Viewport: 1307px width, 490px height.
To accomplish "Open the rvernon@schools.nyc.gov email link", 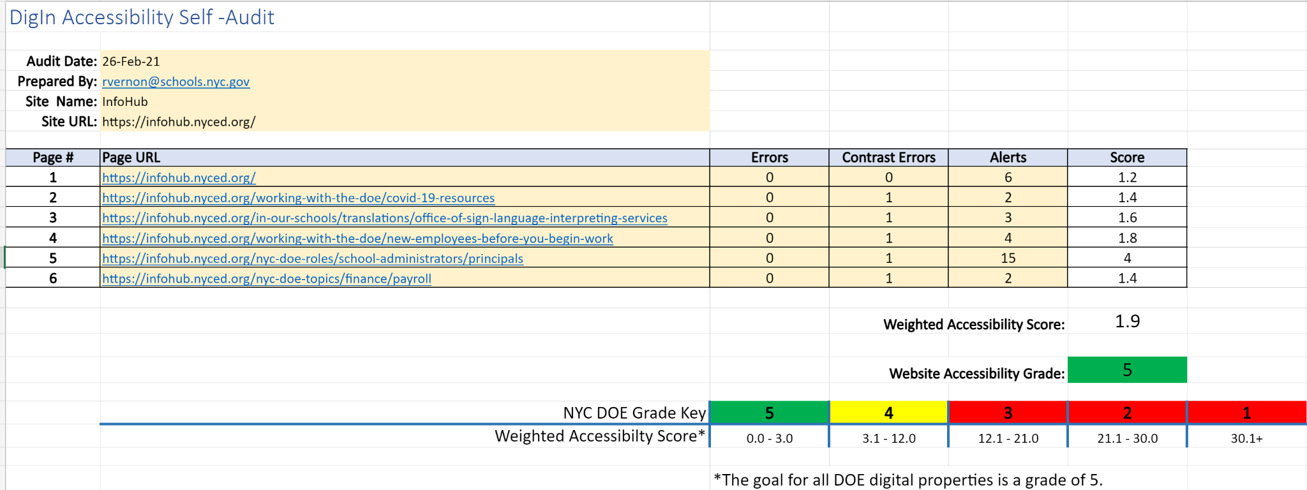I will 176,82.
